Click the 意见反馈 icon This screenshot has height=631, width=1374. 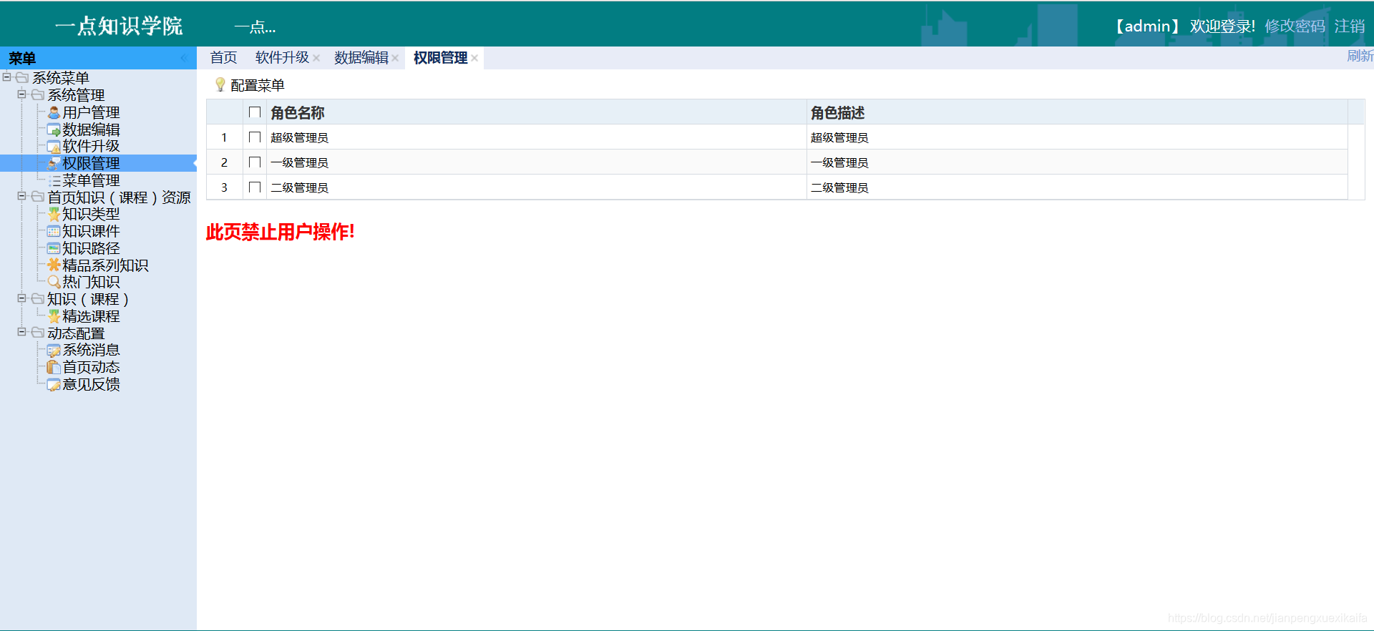point(54,385)
